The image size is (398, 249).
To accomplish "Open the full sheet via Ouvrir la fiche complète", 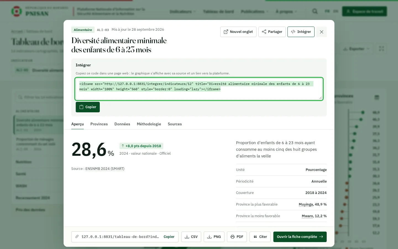I will pyautogui.click(x=300, y=237).
